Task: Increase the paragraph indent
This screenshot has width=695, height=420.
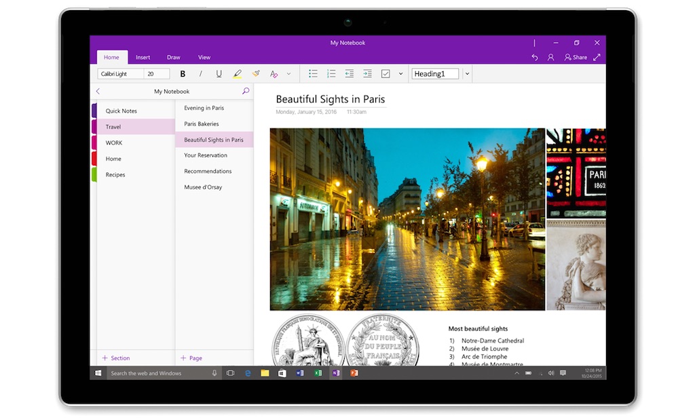Action: 367,74
